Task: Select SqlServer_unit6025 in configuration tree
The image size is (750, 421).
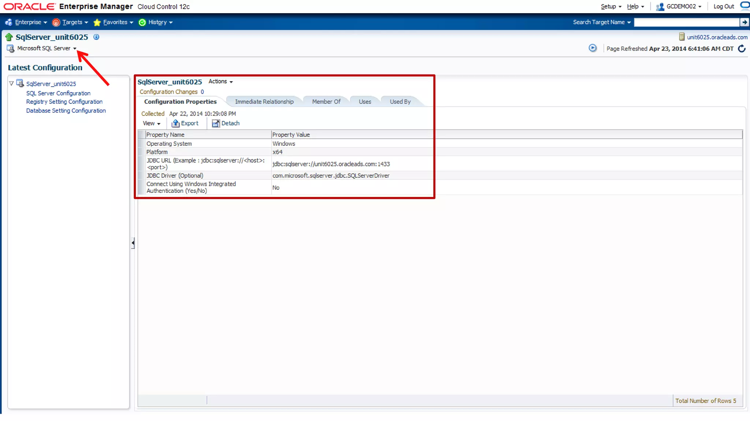Action: (51, 84)
